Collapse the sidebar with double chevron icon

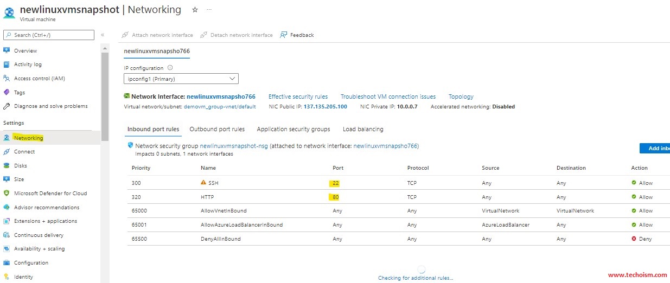103,35
